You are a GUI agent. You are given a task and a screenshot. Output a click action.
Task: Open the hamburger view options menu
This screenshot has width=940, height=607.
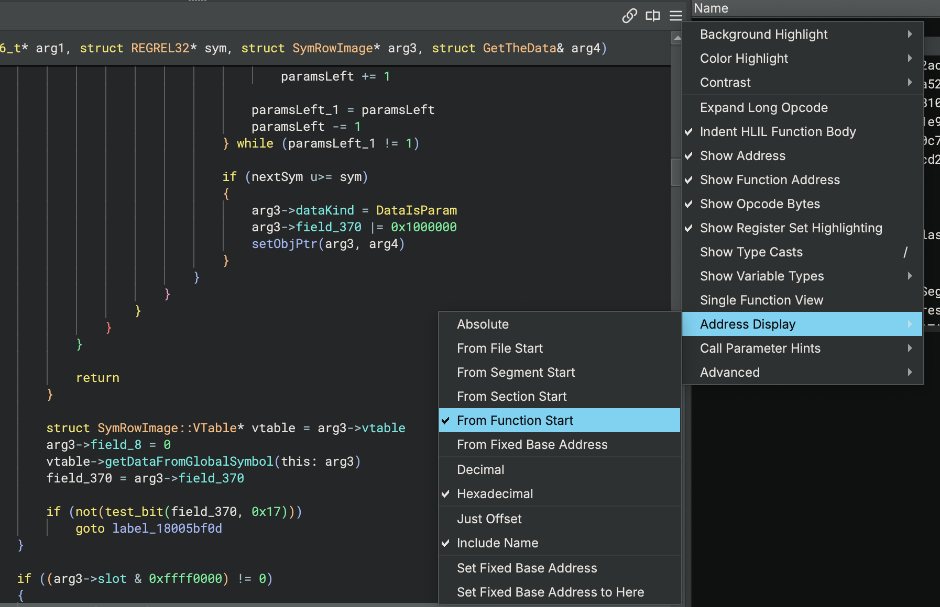[x=675, y=16]
